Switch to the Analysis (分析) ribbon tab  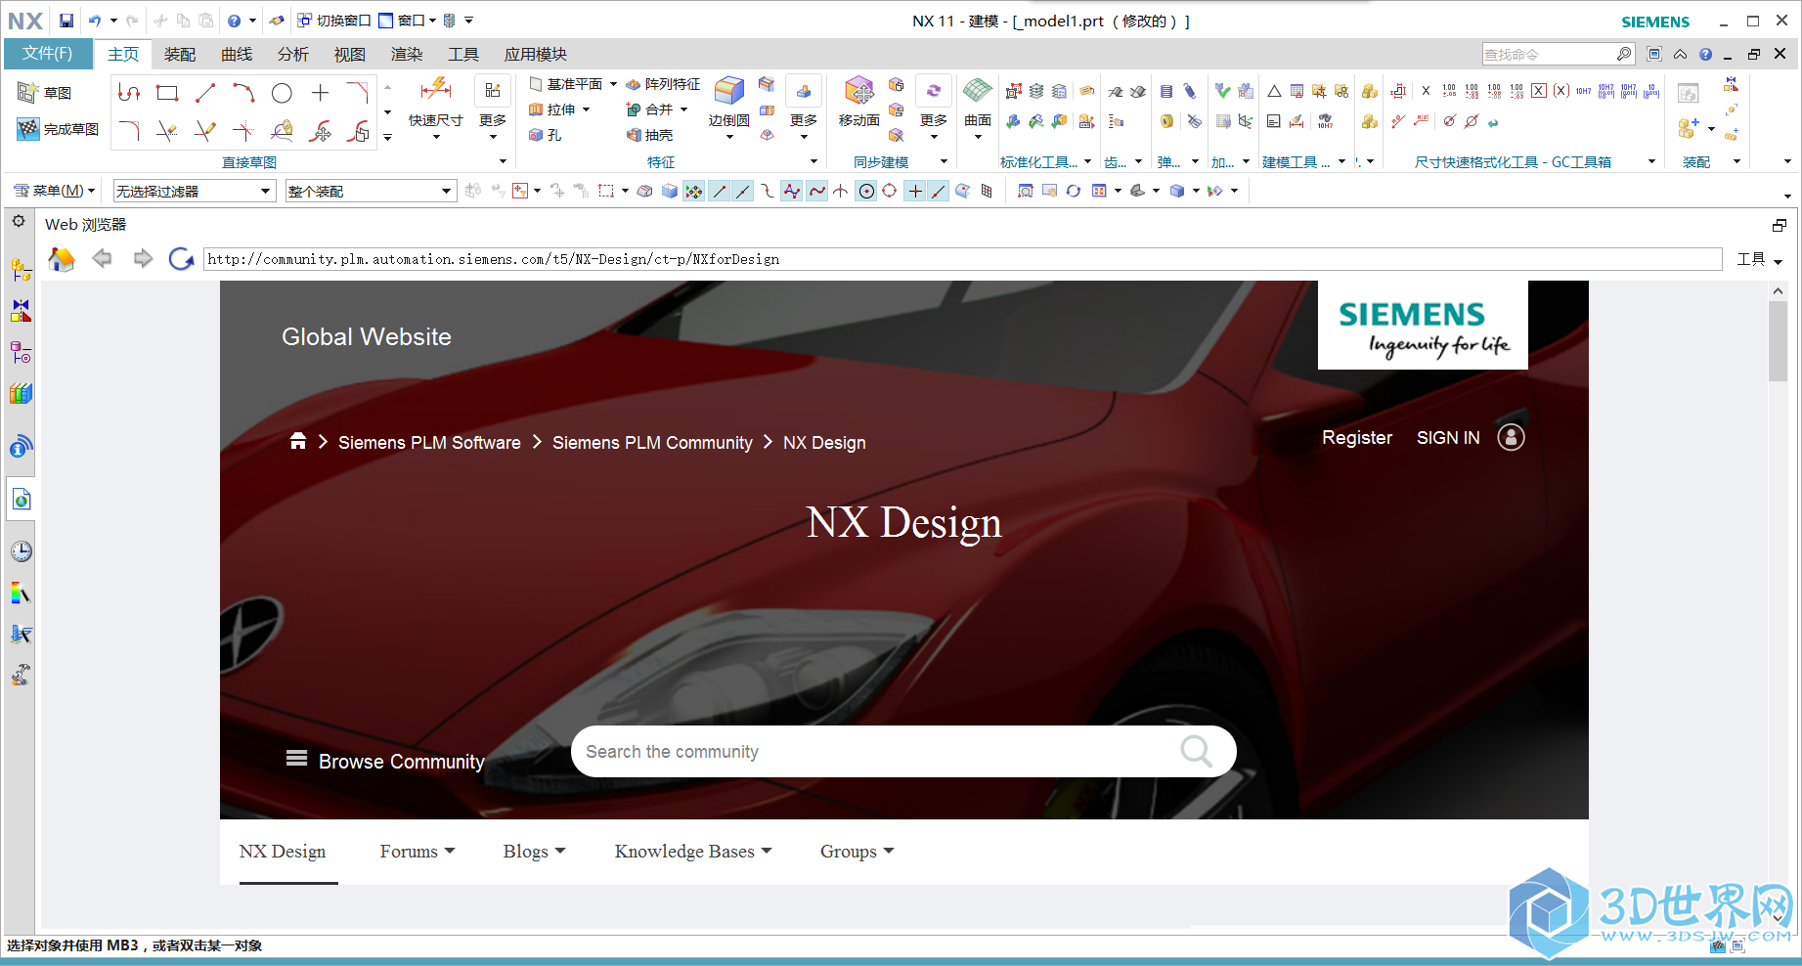tap(293, 54)
